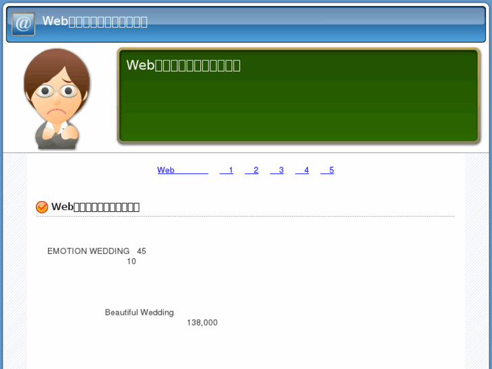Screen dimensions: 492x369
Task: Click the frowning woman avatar image
Action: (x=57, y=99)
